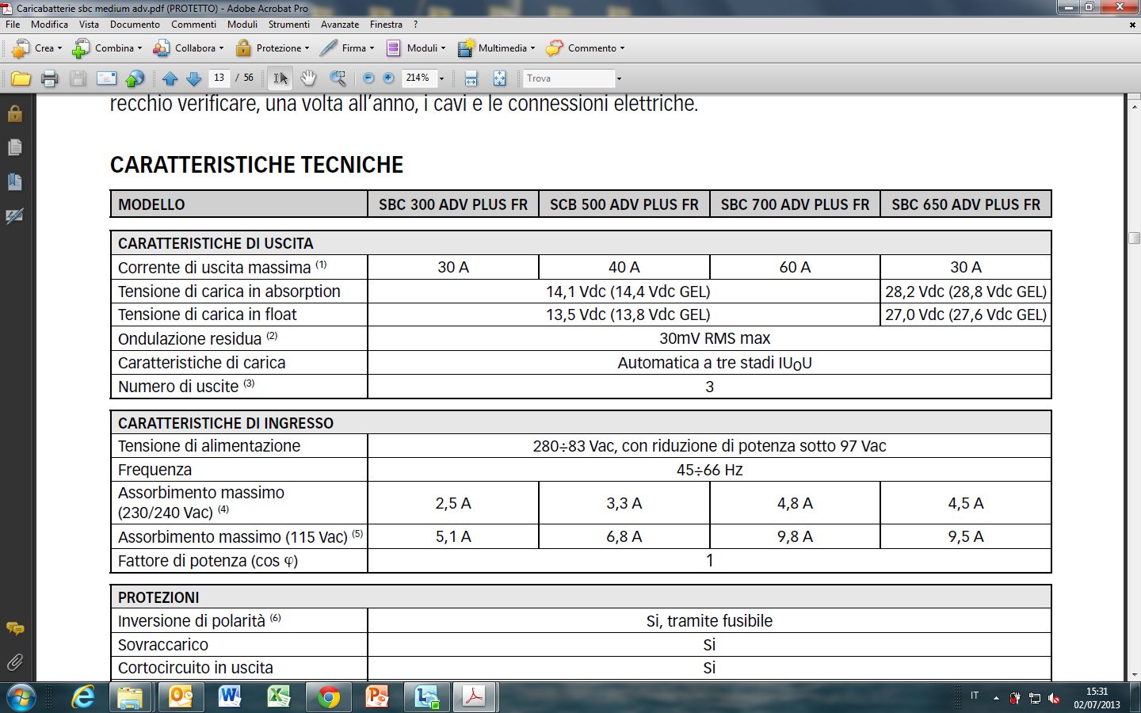Launch Google Chrome from the taskbar
The width and height of the screenshot is (1141, 713).
(328, 697)
